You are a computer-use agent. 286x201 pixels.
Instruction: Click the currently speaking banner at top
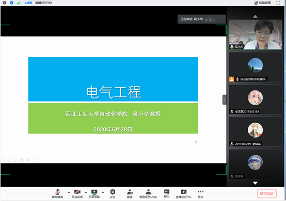tap(201, 19)
